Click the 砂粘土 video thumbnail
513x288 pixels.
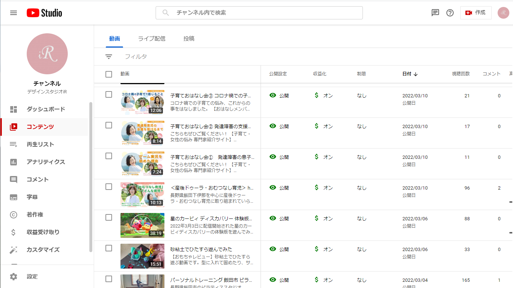click(x=142, y=256)
